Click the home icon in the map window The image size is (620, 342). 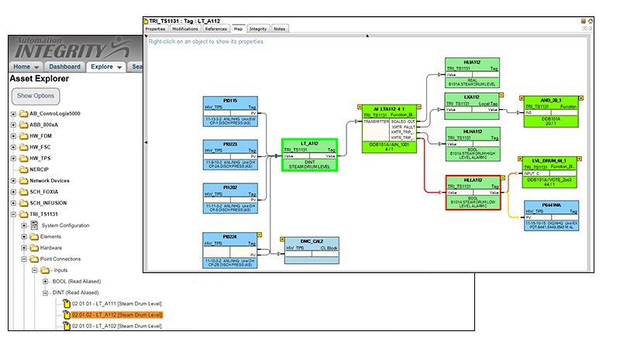pyautogui.click(x=590, y=21)
